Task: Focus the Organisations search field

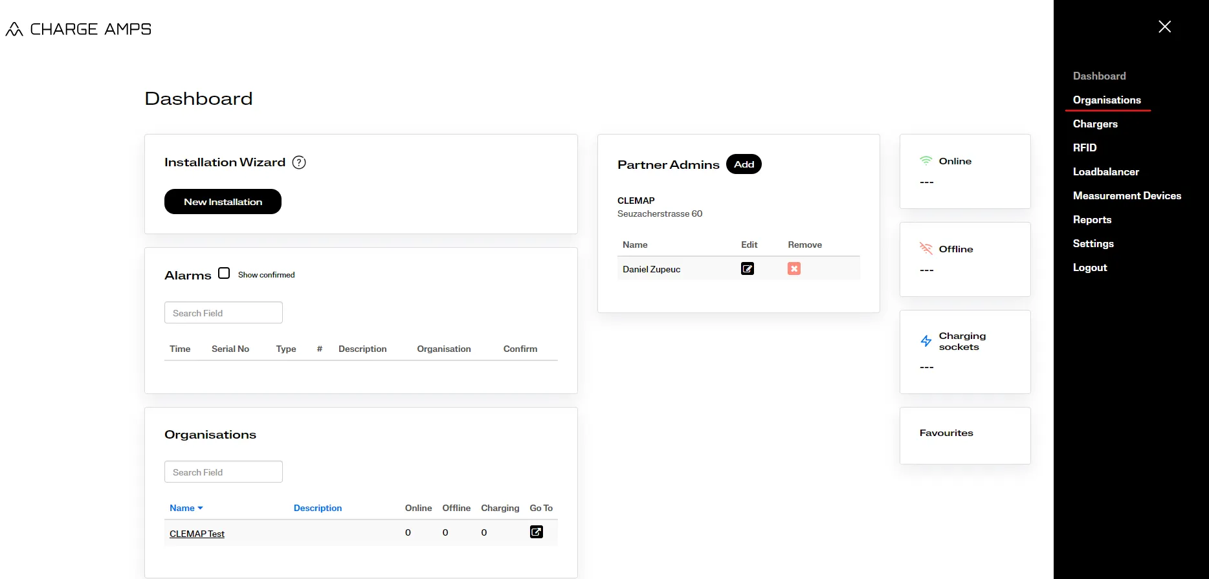Action: click(x=223, y=472)
